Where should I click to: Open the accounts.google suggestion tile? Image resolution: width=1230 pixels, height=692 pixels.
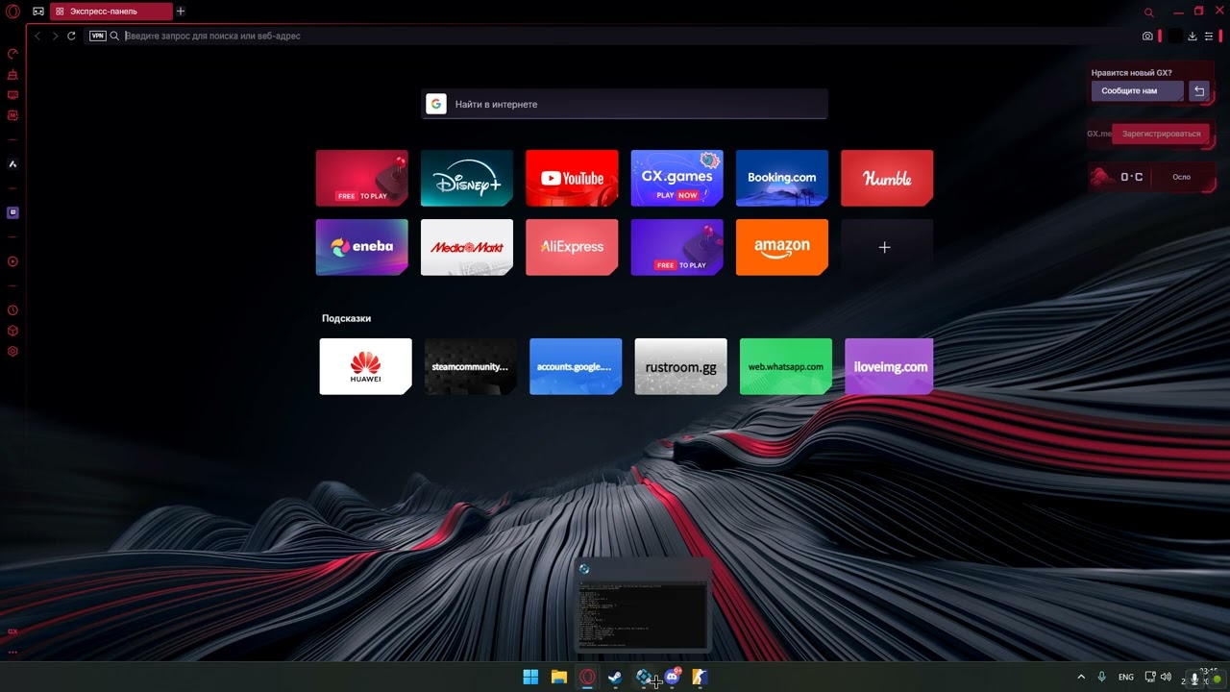click(x=576, y=366)
